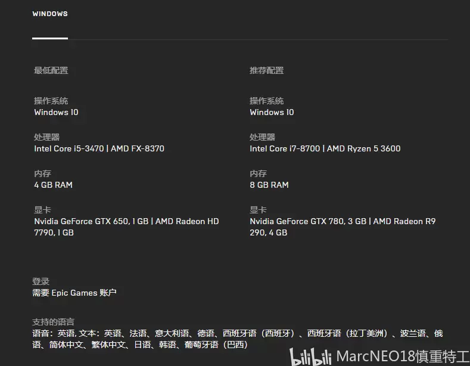The height and width of the screenshot is (366, 470).
Task: Click the 支持的语言 label
Action: pyautogui.click(x=53, y=322)
